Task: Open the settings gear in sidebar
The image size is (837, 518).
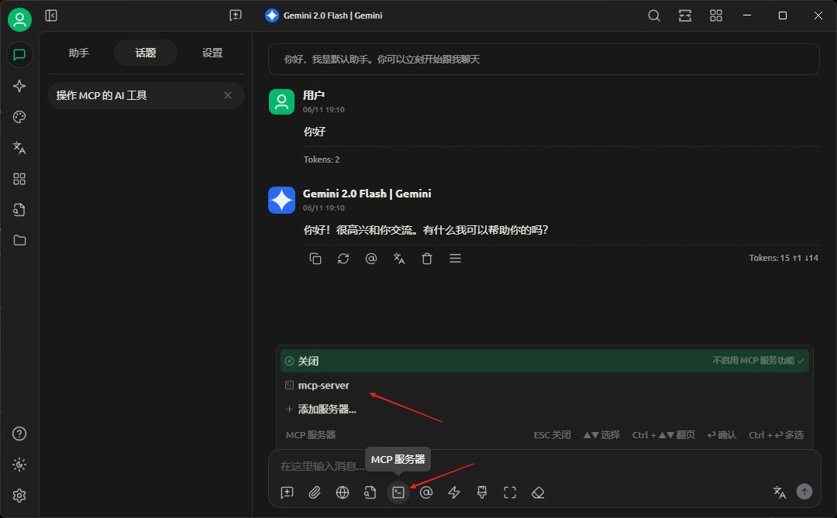Action: (19, 496)
